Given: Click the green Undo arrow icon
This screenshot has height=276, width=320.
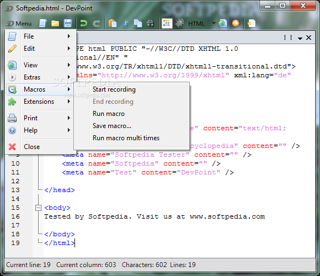Looking at the screenshot, I should [83, 24].
